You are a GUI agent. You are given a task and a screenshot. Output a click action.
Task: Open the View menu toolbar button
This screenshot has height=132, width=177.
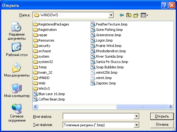(x=144, y=15)
